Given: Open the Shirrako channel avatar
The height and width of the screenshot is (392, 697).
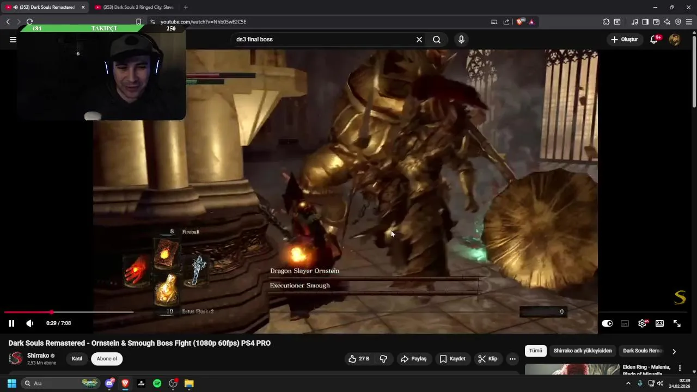Looking at the screenshot, I should coord(16,358).
